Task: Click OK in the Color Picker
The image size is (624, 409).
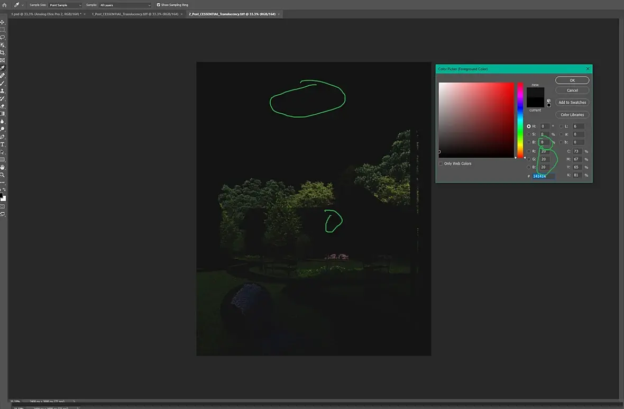Action: click(x=572, y=80)
